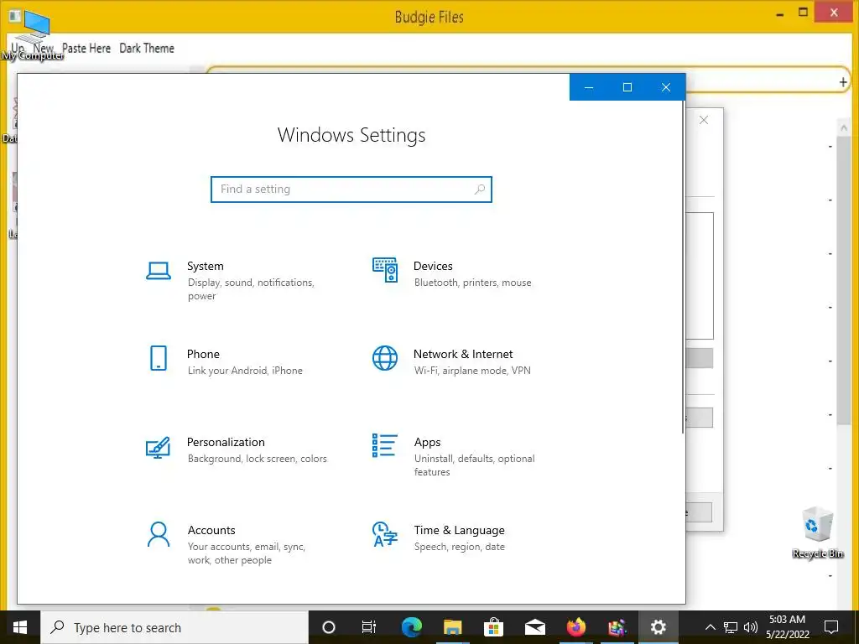
Task: Open Cortana circle on taskbar
Action: [329, 627]
